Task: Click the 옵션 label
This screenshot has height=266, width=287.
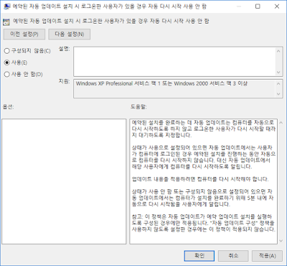Action: pos(8,107)
